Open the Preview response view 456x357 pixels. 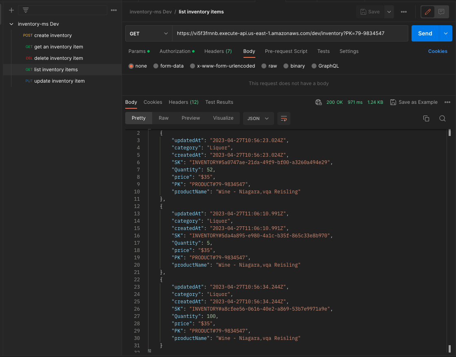click(191, 118)
